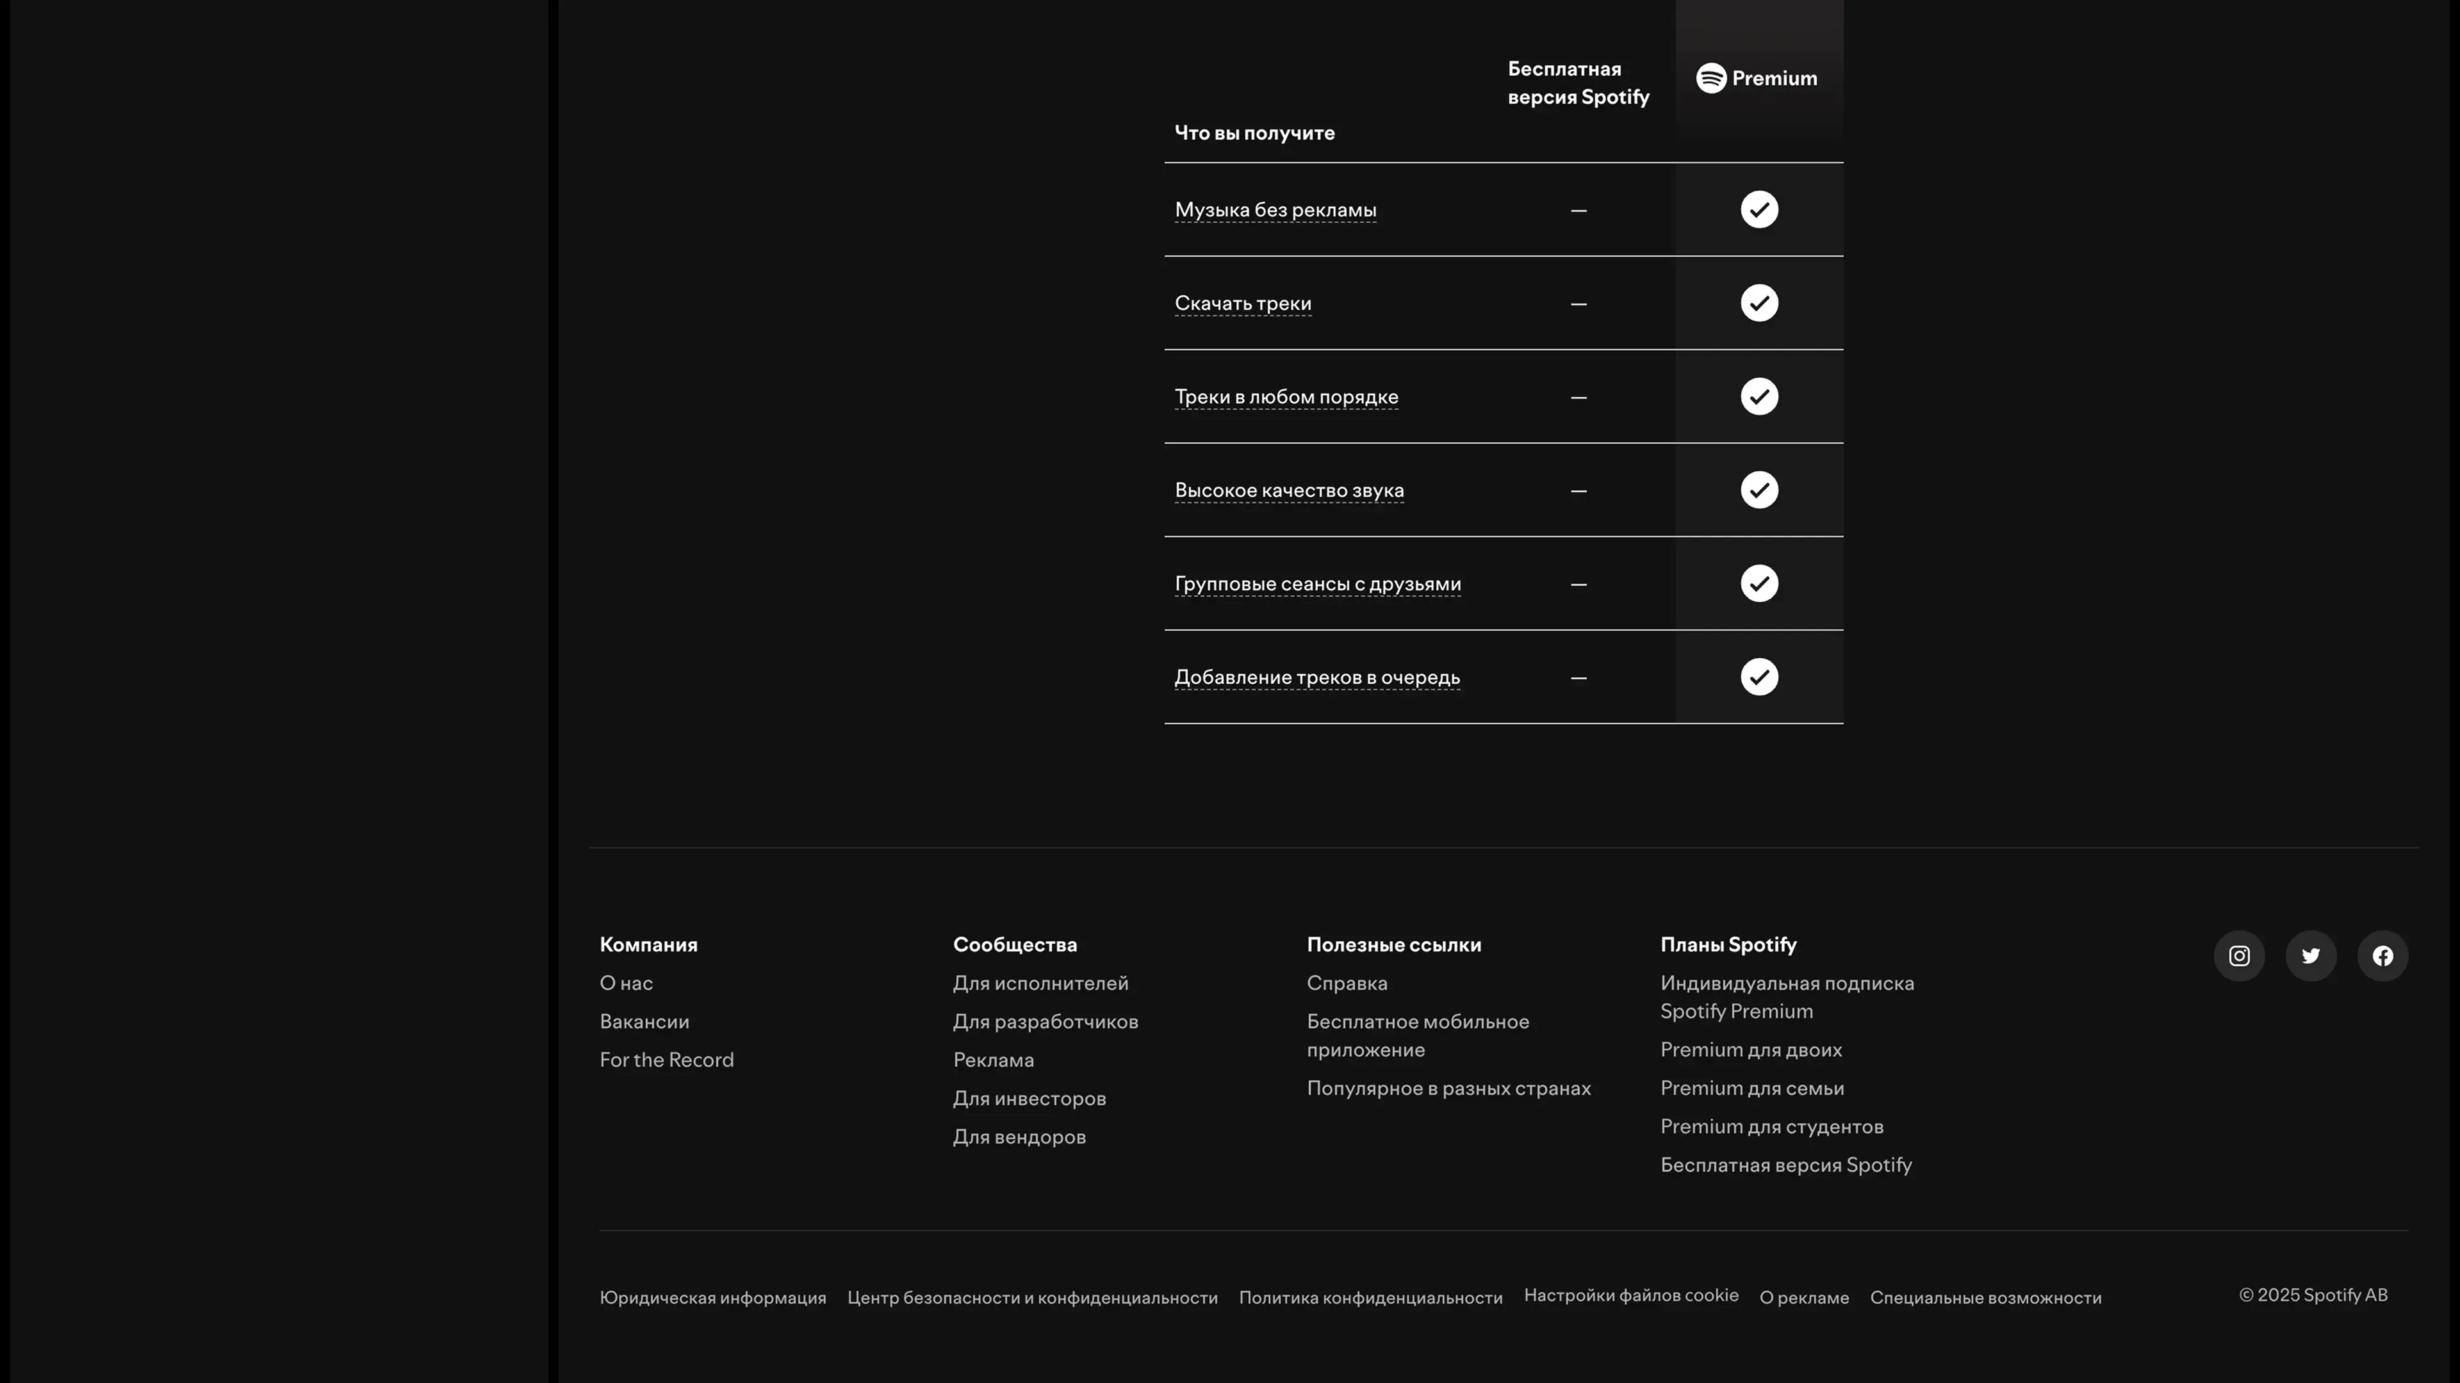Open Premium для семьи plan link
The height and width of the screenshot is (1383, 2460).
tap(1751, 1088)
